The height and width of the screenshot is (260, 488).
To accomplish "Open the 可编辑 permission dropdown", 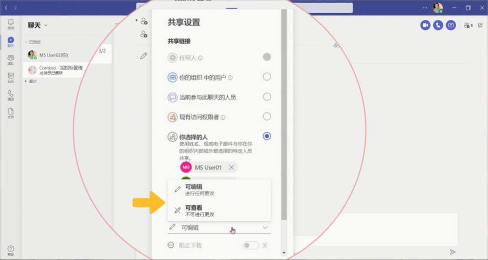I will (x=219, y=227).
